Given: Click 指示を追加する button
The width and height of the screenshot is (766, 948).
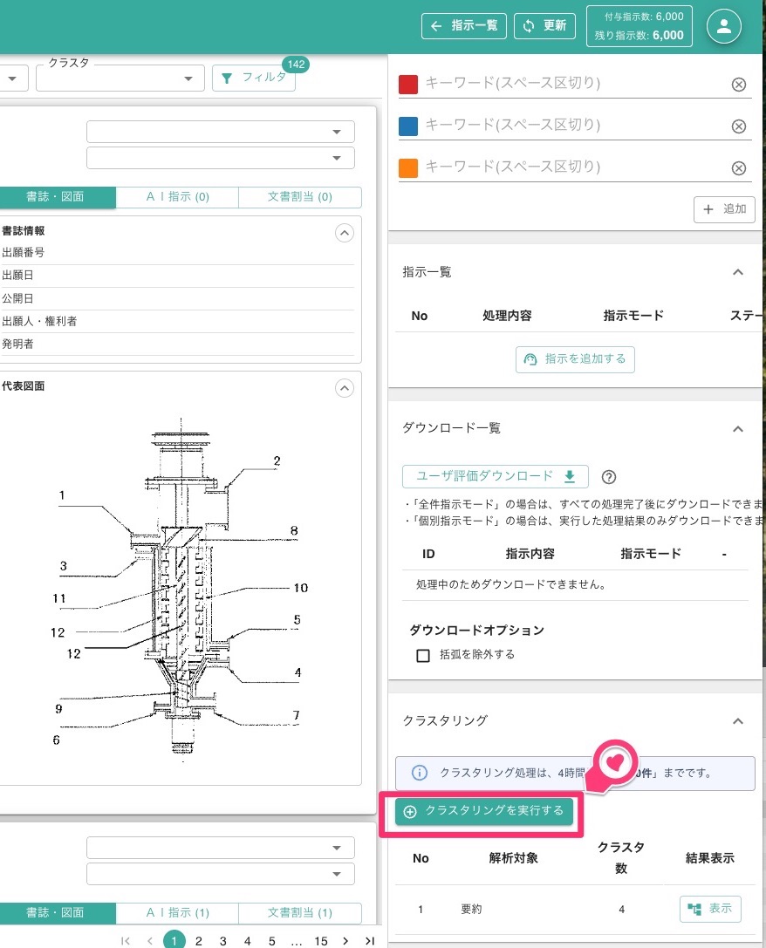Looking at the screenshot, I should [x=575, y=359].
